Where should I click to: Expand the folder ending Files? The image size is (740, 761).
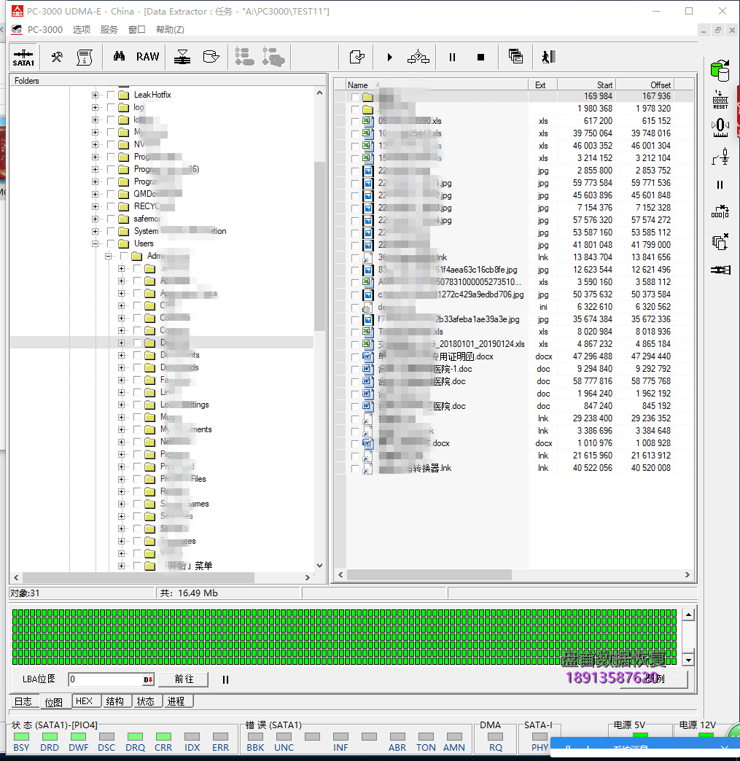[122, 479]
